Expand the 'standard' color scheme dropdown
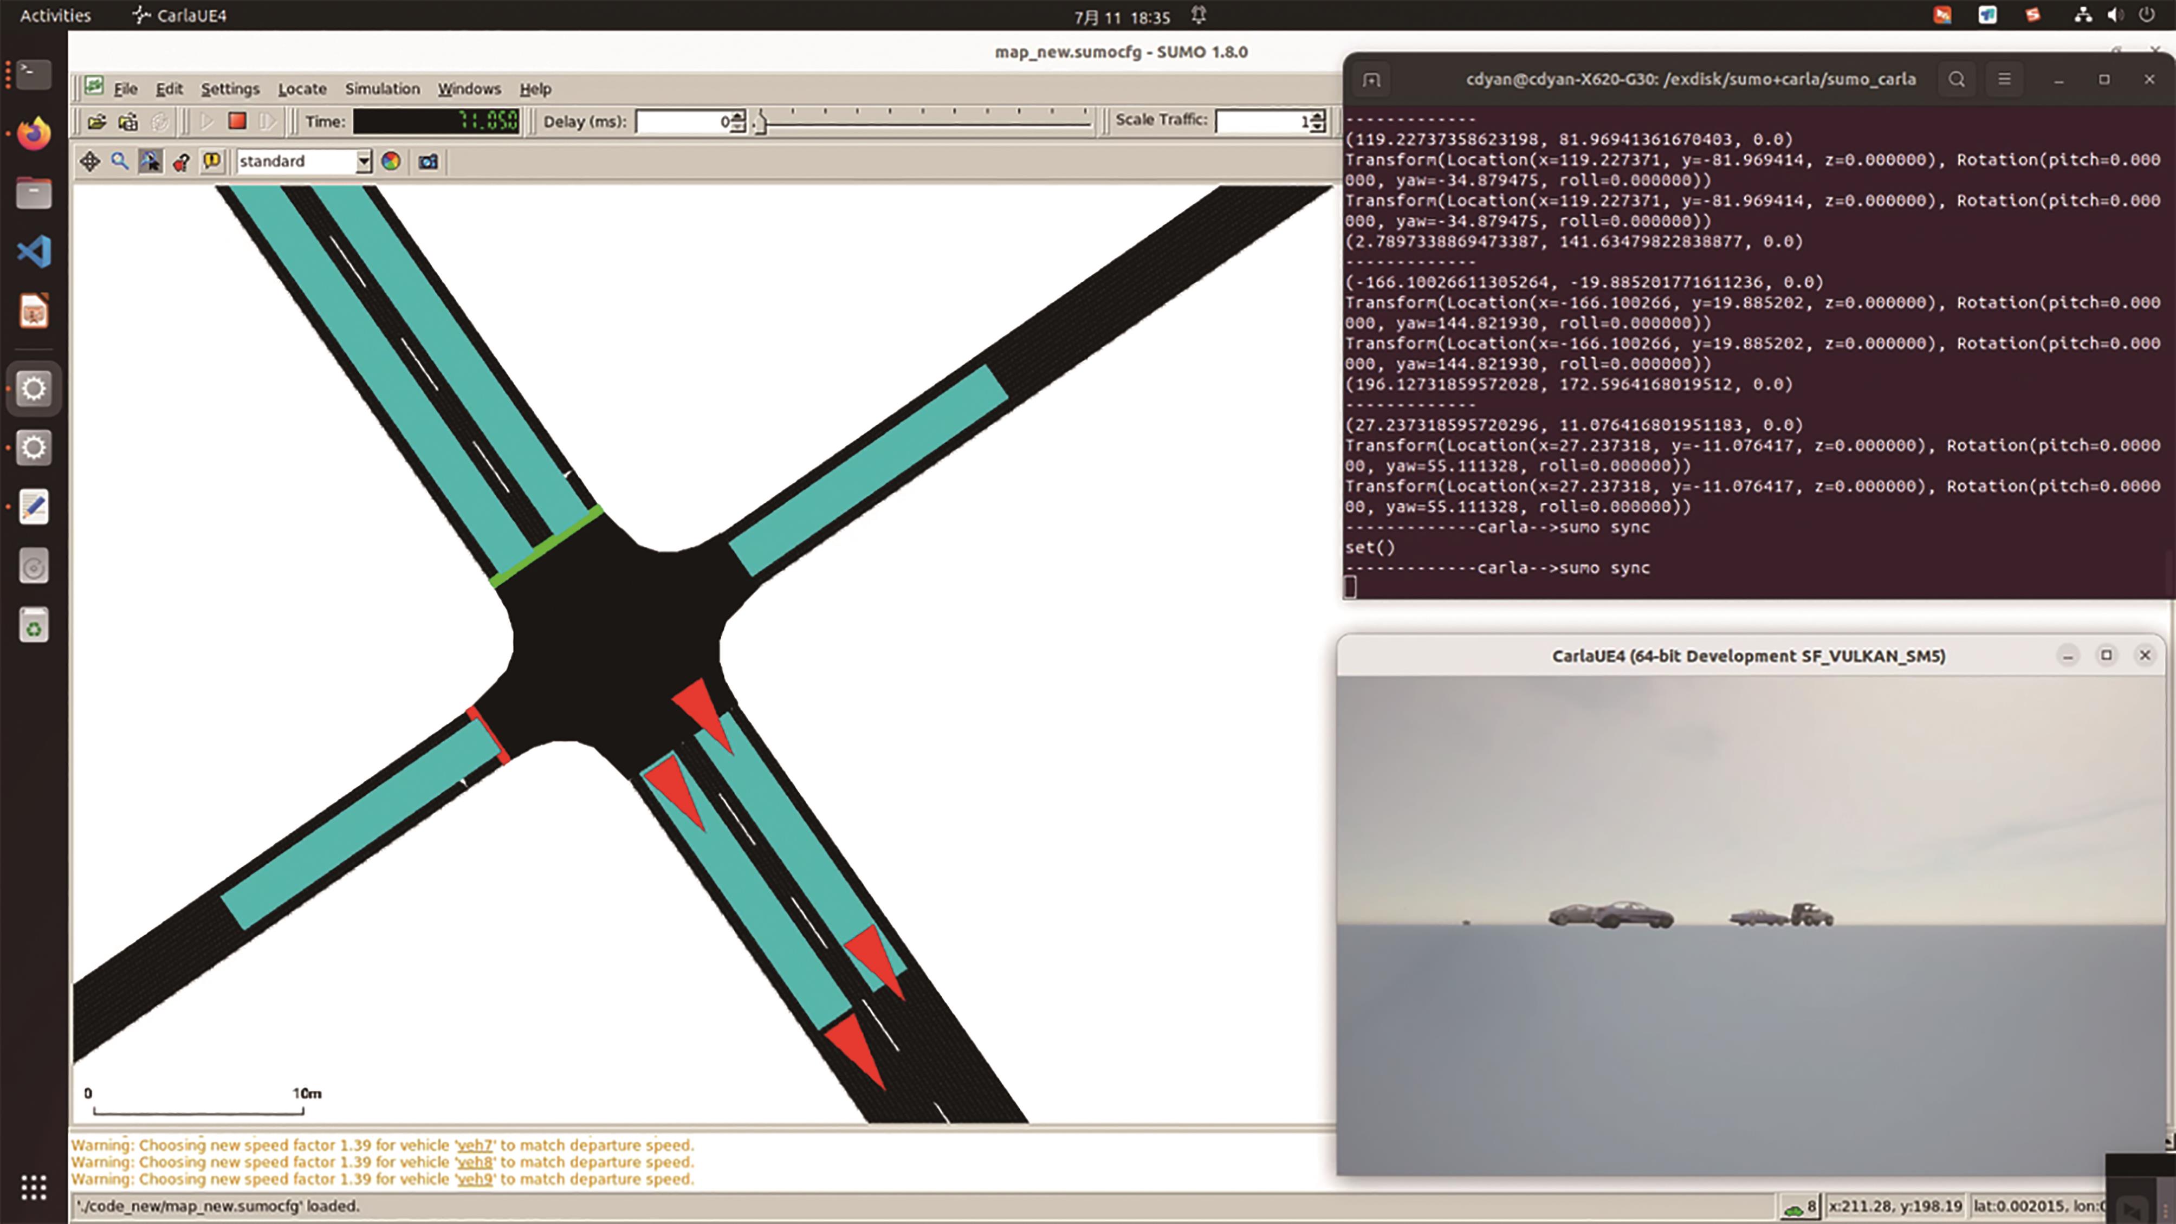The height and width of the screenshot is (1224, 2176). click(x=363, y=161)
